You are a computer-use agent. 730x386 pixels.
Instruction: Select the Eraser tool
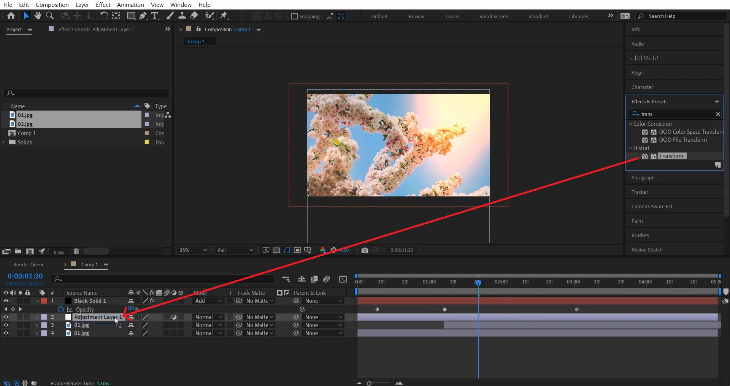click(194, 16)
